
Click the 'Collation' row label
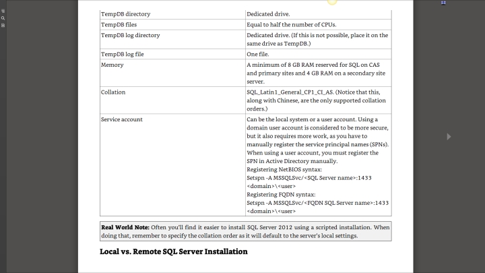(x=112, y=91)
